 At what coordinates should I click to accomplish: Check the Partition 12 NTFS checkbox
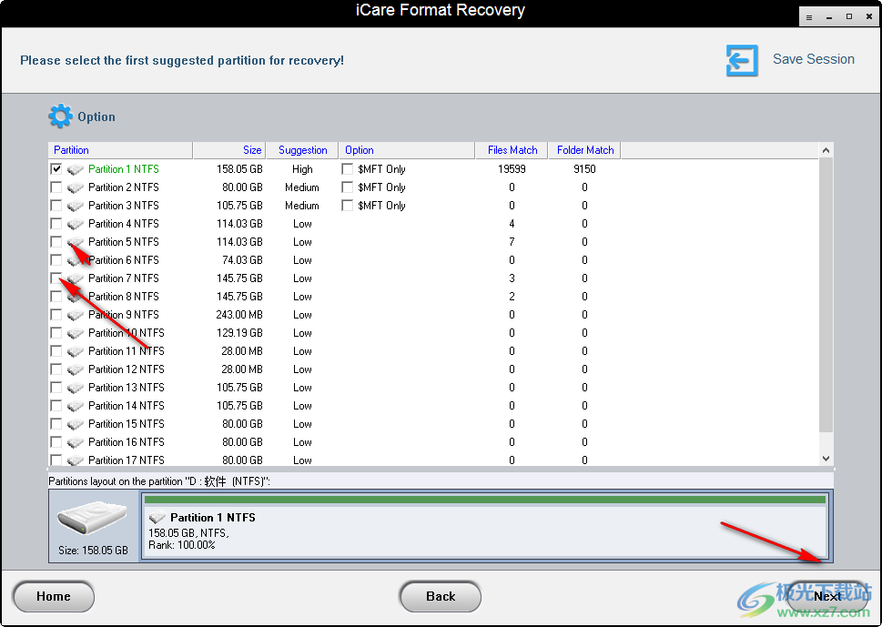tap(56, 369)
